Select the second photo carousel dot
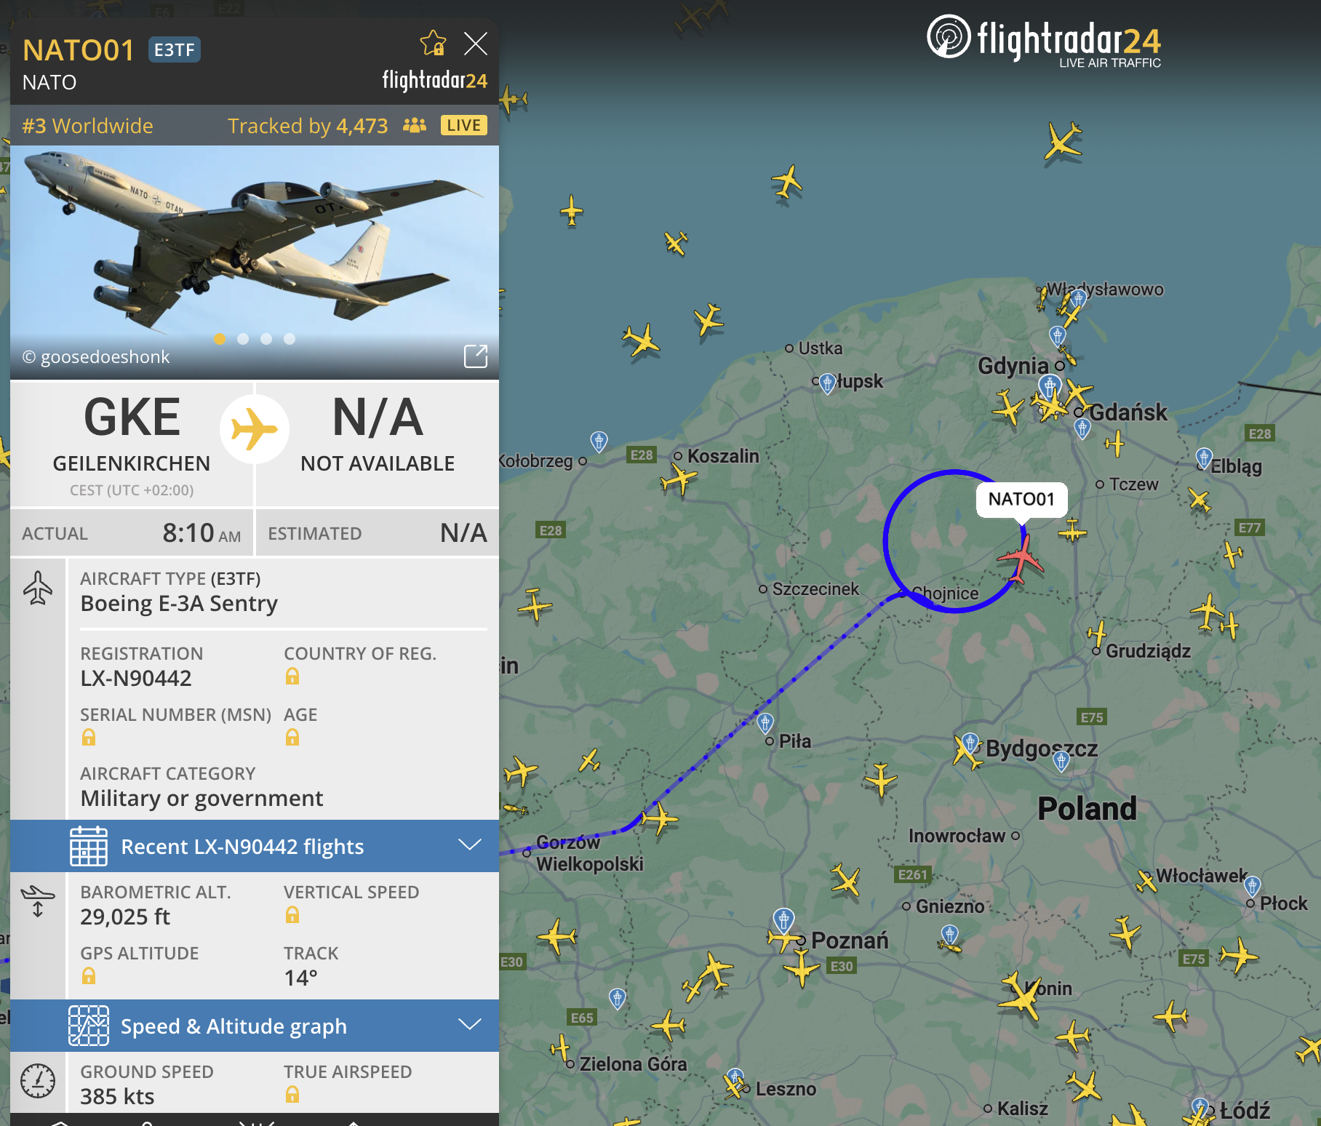Screen dimensions: 1321x1126 [243, 339]
